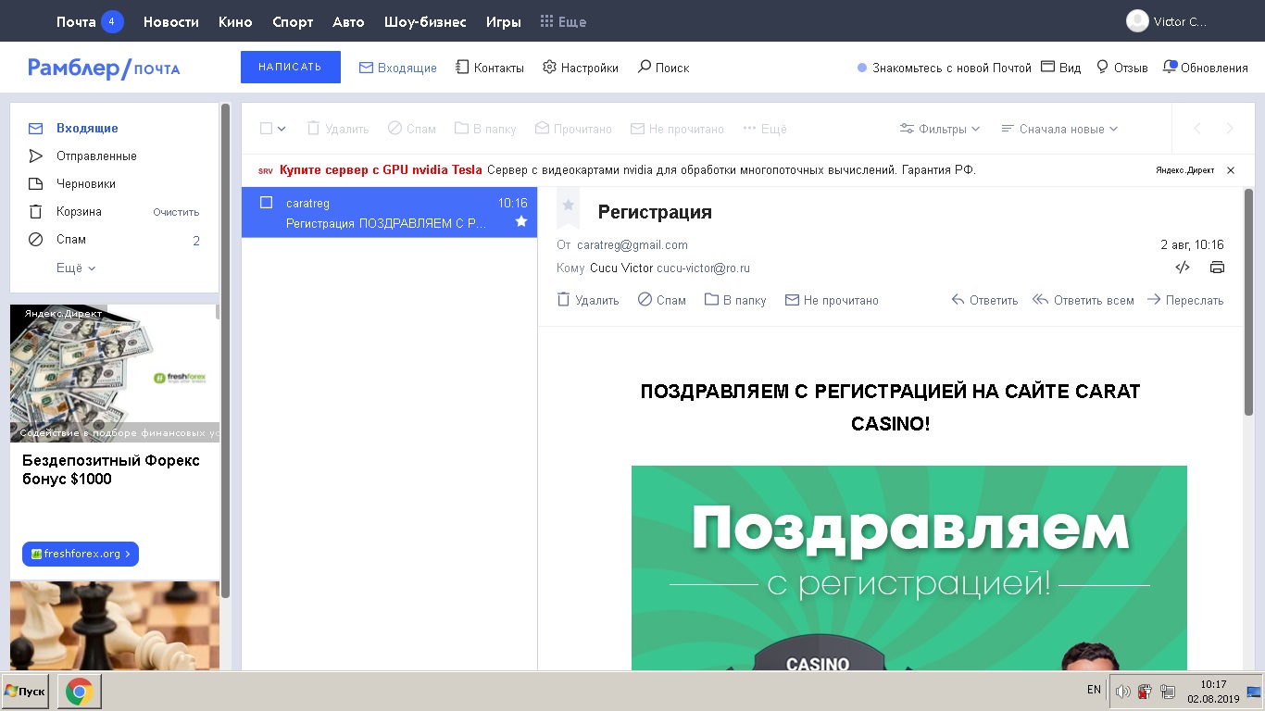Click Спам in the list toolbar

(x=412, y=129)
